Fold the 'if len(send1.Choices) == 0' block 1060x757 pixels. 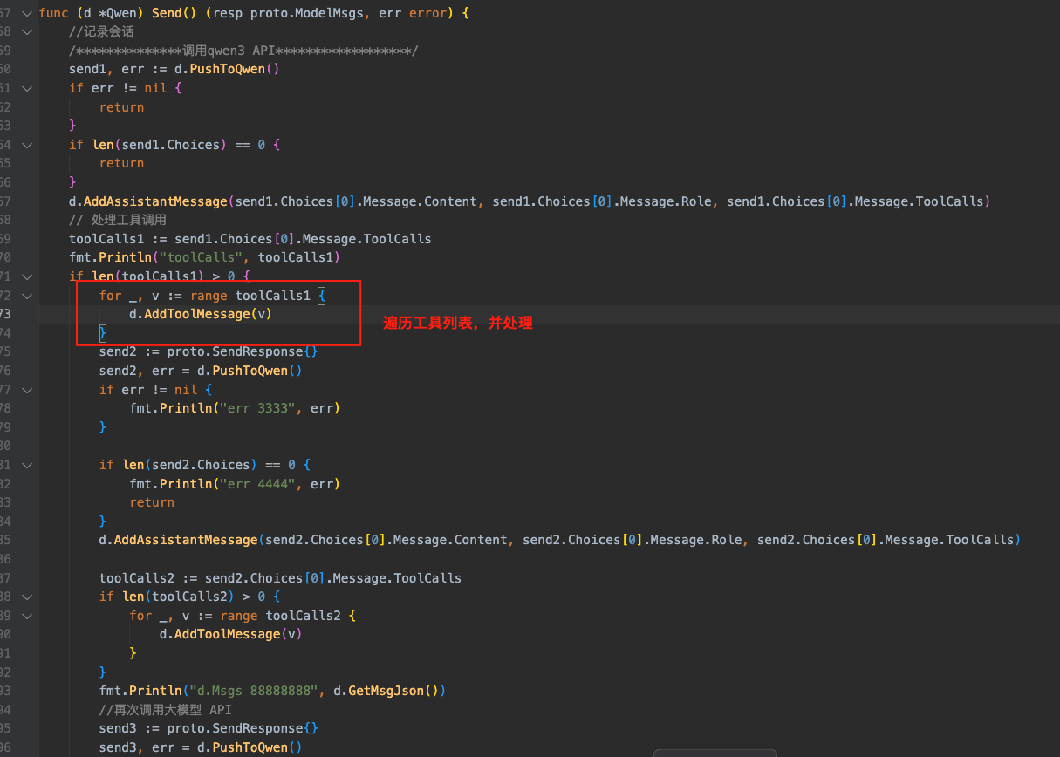click(x=26, y=145)
